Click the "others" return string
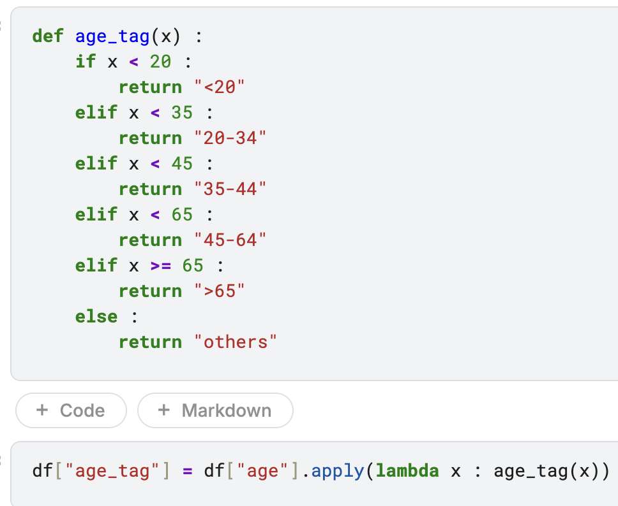This screenshot has width=618, height=506. [236, 342]
